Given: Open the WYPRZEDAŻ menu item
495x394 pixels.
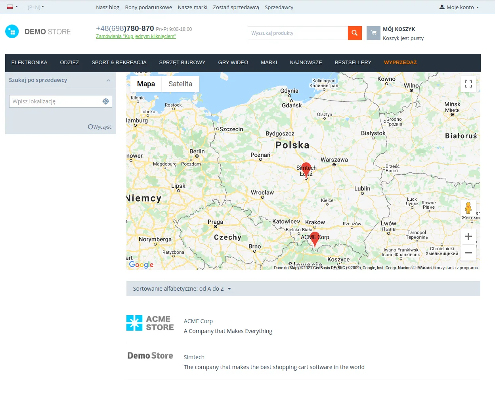Looking at the screenshot, I should 400,63.
